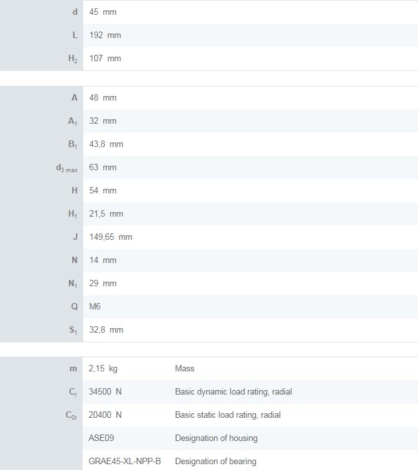Click the N value 14 mm
Screen dimensions: 418x470
tap(103, 260)
